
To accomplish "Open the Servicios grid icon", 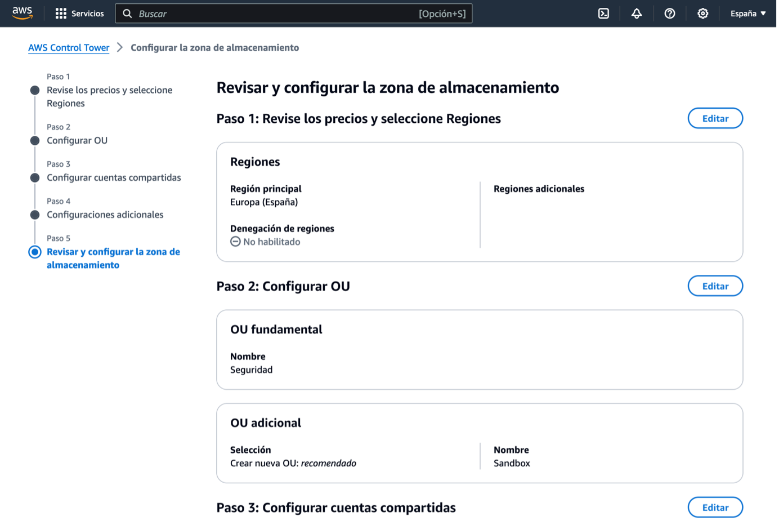I will [61, 13].
